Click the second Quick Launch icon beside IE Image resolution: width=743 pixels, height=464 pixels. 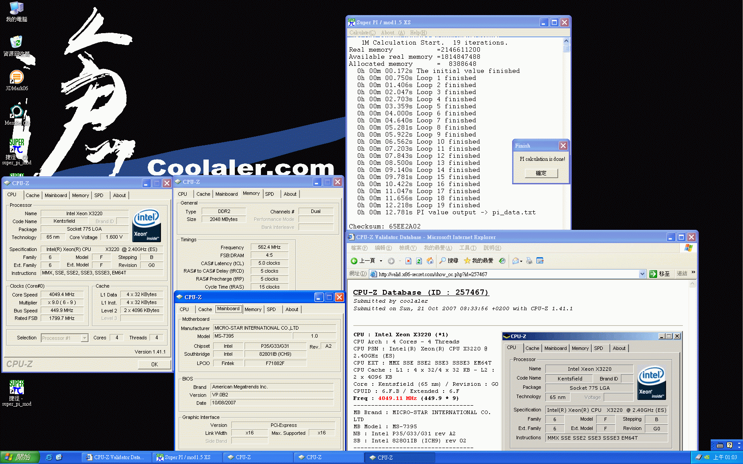pyautogui.click(x=59, y=457)
